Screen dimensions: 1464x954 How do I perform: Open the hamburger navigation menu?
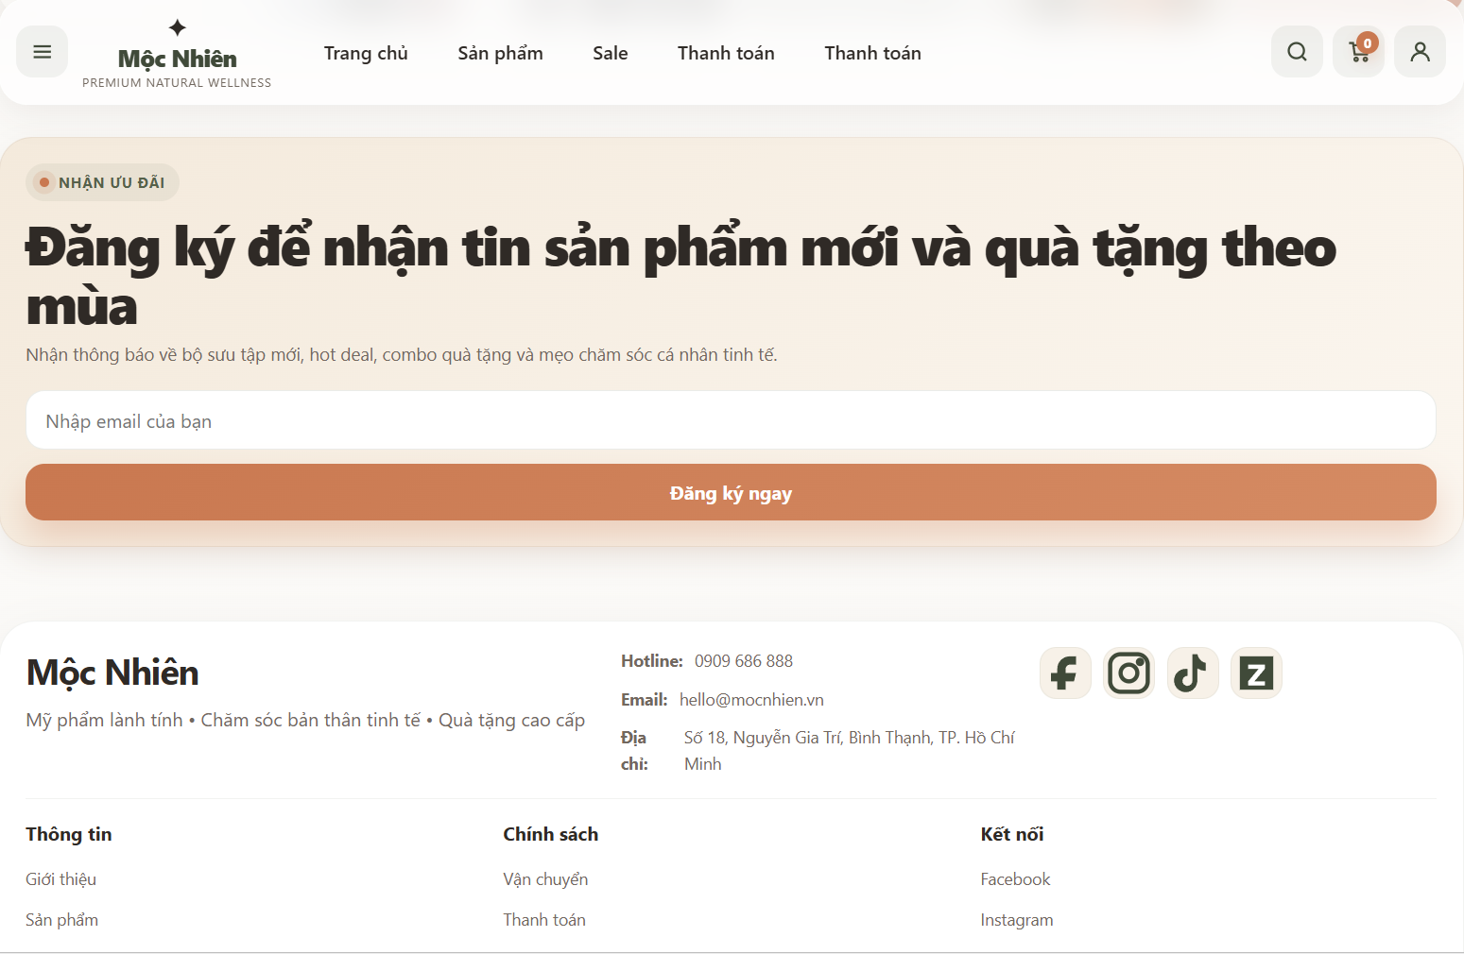coord(42,51)
